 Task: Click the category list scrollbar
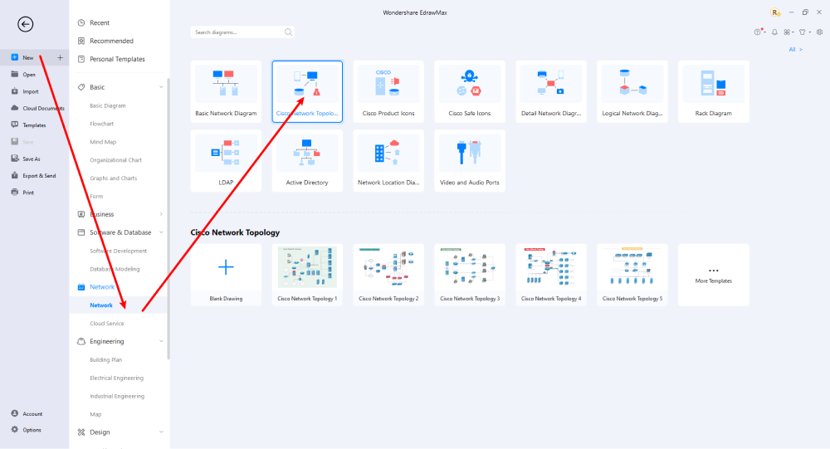point(168,218)
